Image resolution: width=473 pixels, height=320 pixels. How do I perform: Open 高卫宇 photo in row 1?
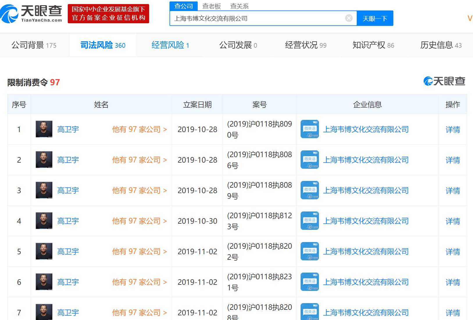44,129
